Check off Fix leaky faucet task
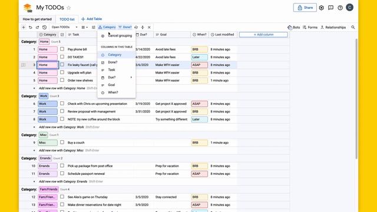This screenshot has width=377, height=212. click(x=62, y=65)
